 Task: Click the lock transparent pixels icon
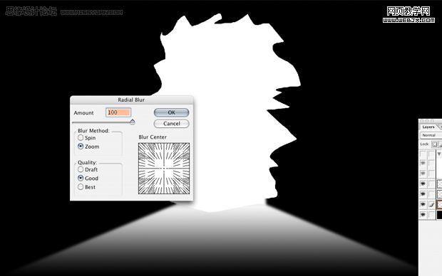[434, 144]
